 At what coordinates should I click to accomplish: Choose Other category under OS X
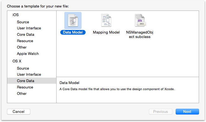22,94
